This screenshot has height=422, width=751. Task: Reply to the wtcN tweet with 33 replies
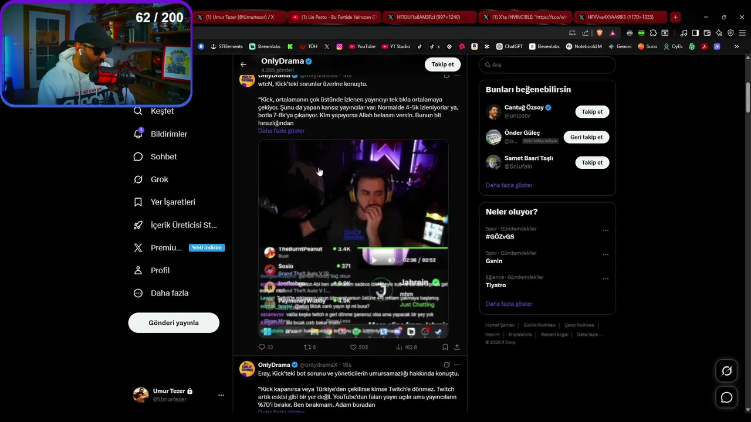(266, 347)
